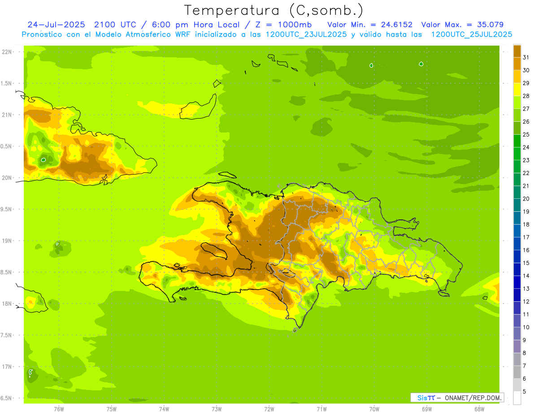Click the 75W longitude axis label
The height and width of the screenshot is (415, 538).
pyautogui.click(x=112, y=409)
